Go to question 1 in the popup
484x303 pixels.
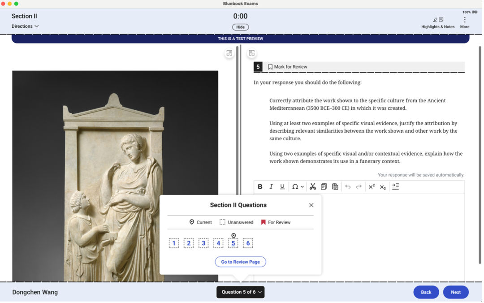[x=174, y=243]
